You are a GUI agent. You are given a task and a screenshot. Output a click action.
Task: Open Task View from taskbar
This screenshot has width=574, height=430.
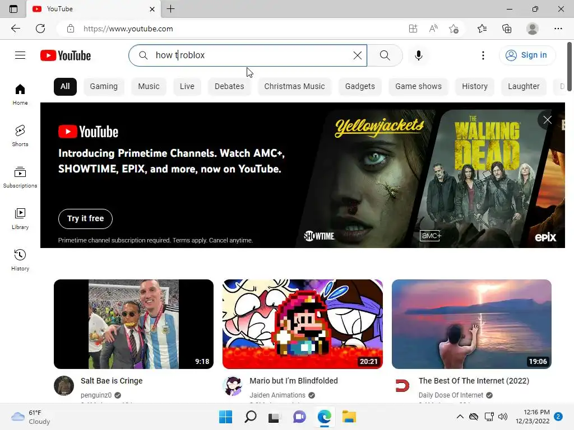click(275, 417)
